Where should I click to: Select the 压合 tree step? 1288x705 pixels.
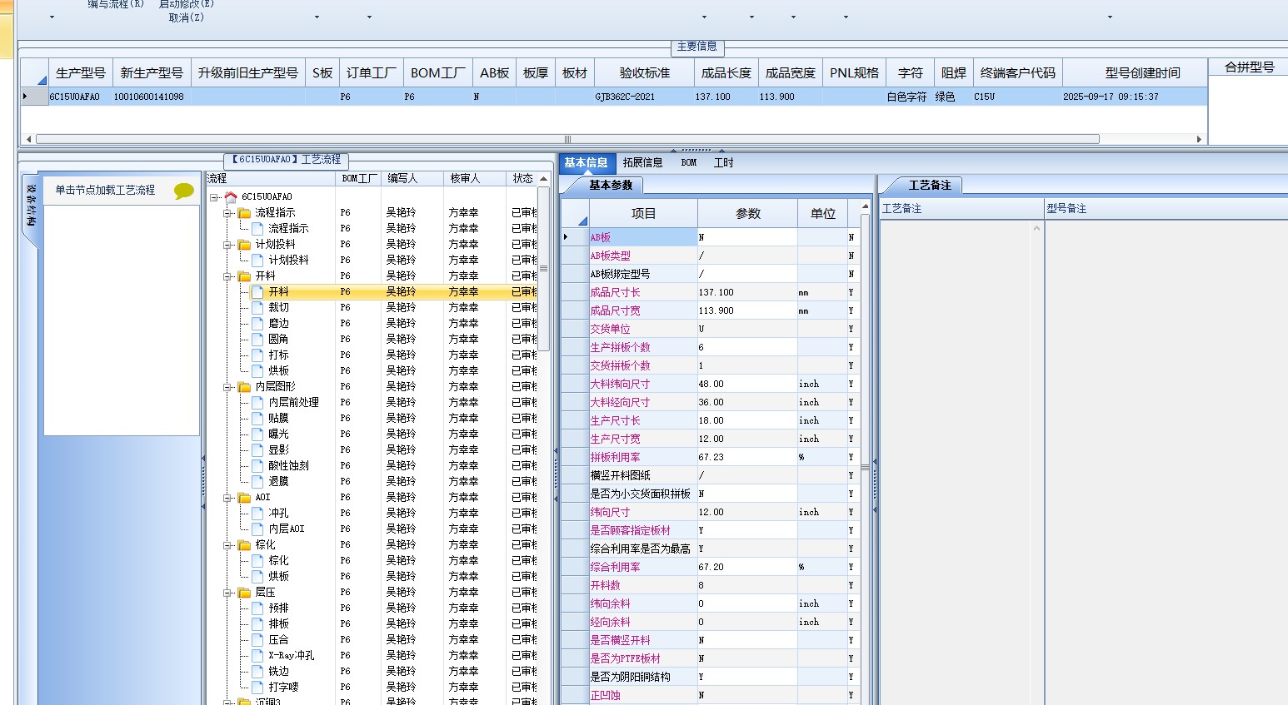278,640
